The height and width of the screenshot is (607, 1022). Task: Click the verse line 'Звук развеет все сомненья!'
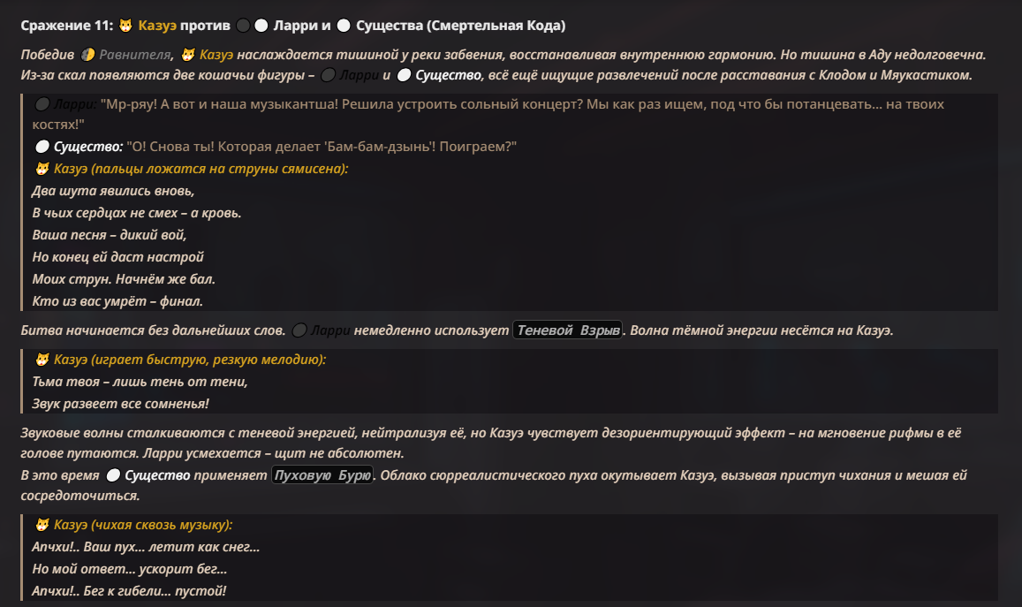coord(121,404)
